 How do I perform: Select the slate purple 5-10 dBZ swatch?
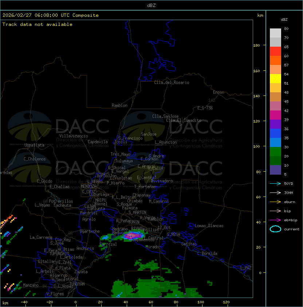point(275,170)
